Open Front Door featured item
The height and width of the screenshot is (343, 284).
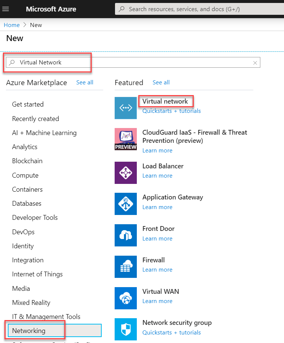158,229
